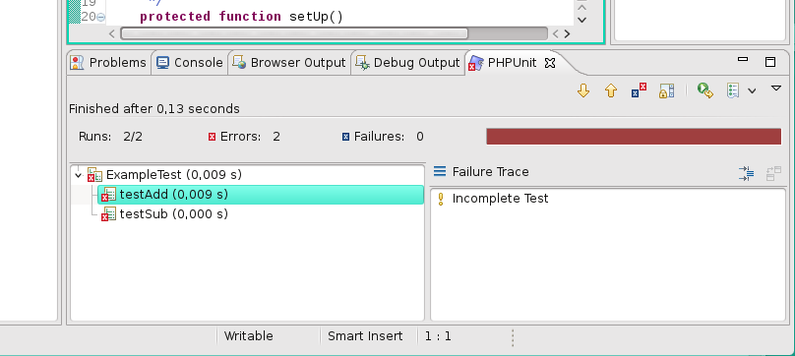Screen dimensions: 795x356
Task: Select the testAdd test entry
Action: (261, 195)
